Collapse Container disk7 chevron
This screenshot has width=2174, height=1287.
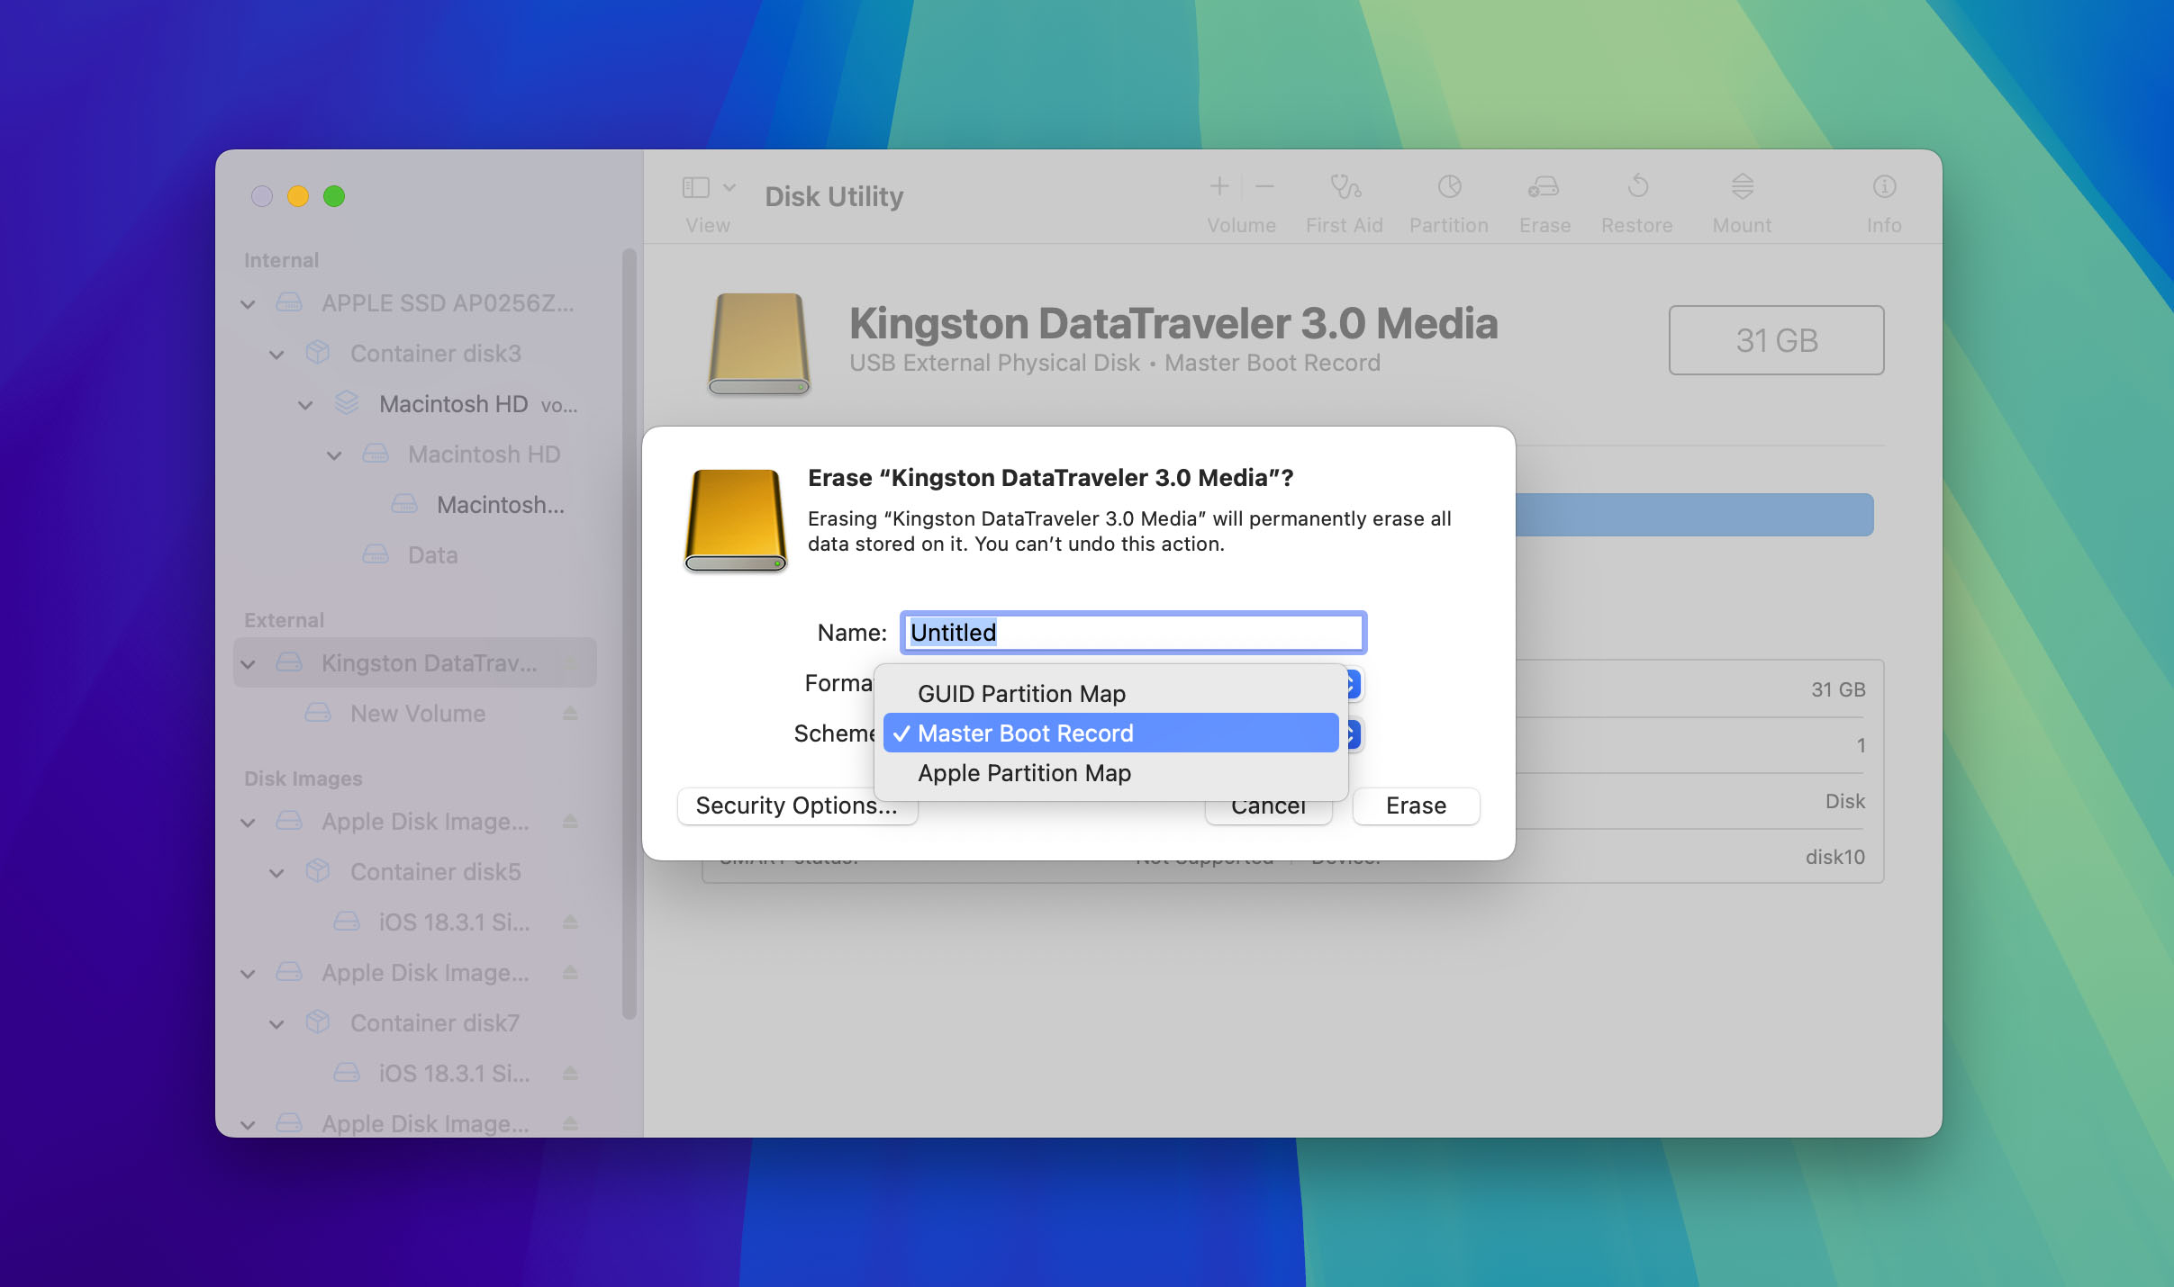pyautogui.click(x=276, y=1024)
